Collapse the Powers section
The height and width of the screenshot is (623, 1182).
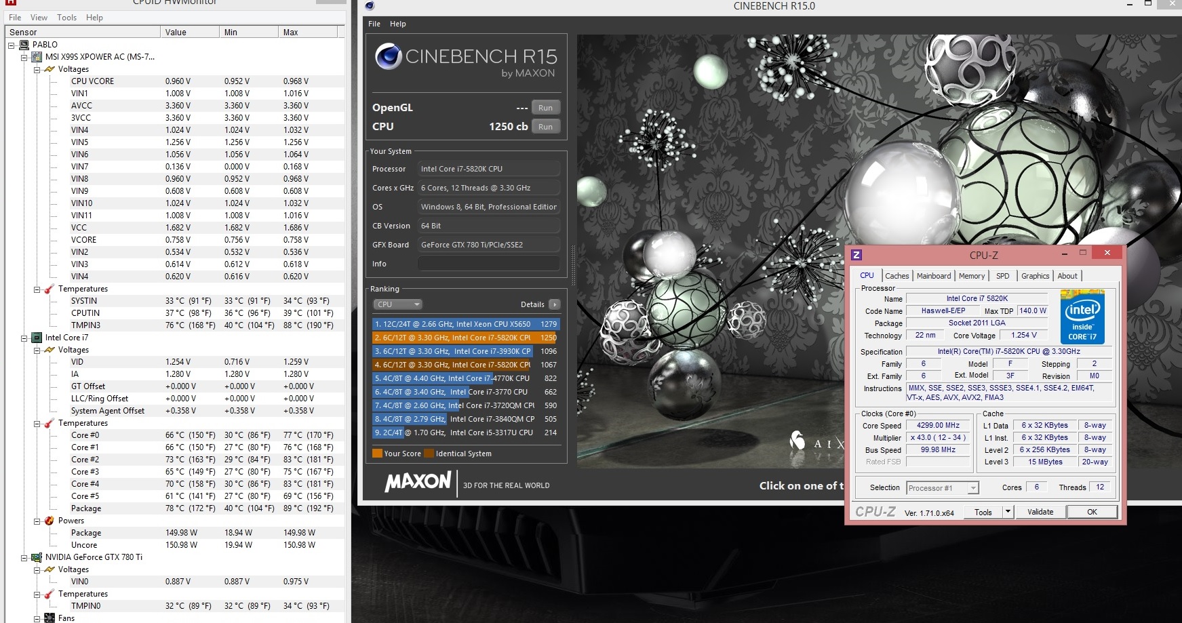point(37,521)
